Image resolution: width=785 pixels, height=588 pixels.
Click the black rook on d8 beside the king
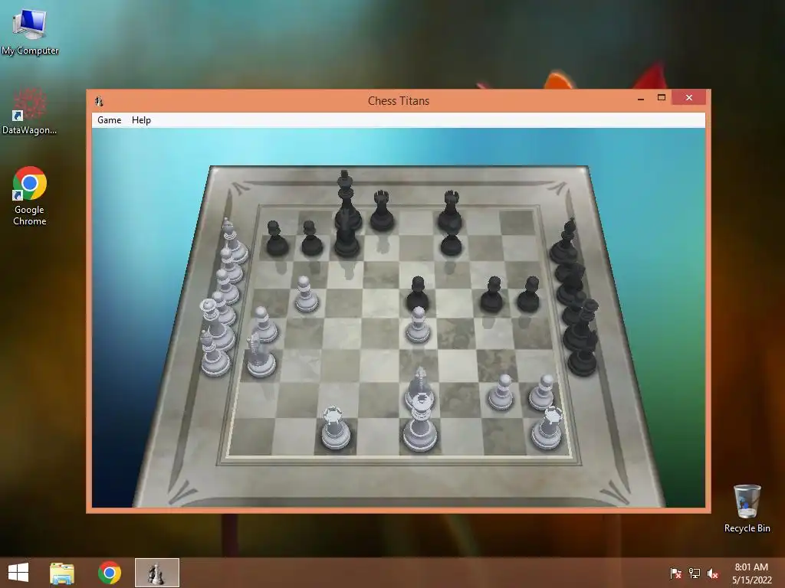[382, 211]
